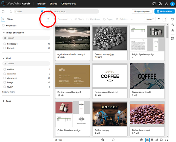The image size is (176, 142).
Task: Expand the Tags filter section
Action: coord(4,101)
